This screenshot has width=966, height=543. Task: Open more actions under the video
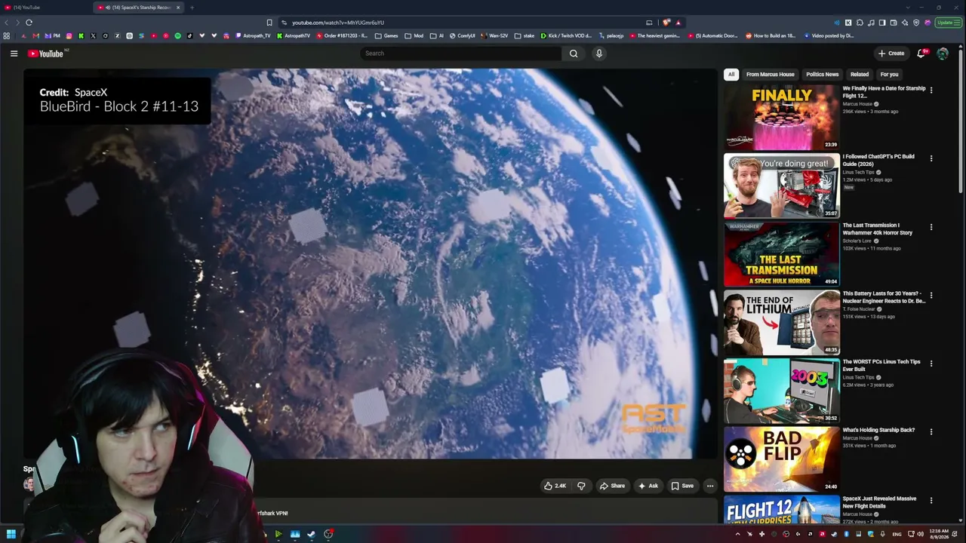pos(710,486)
